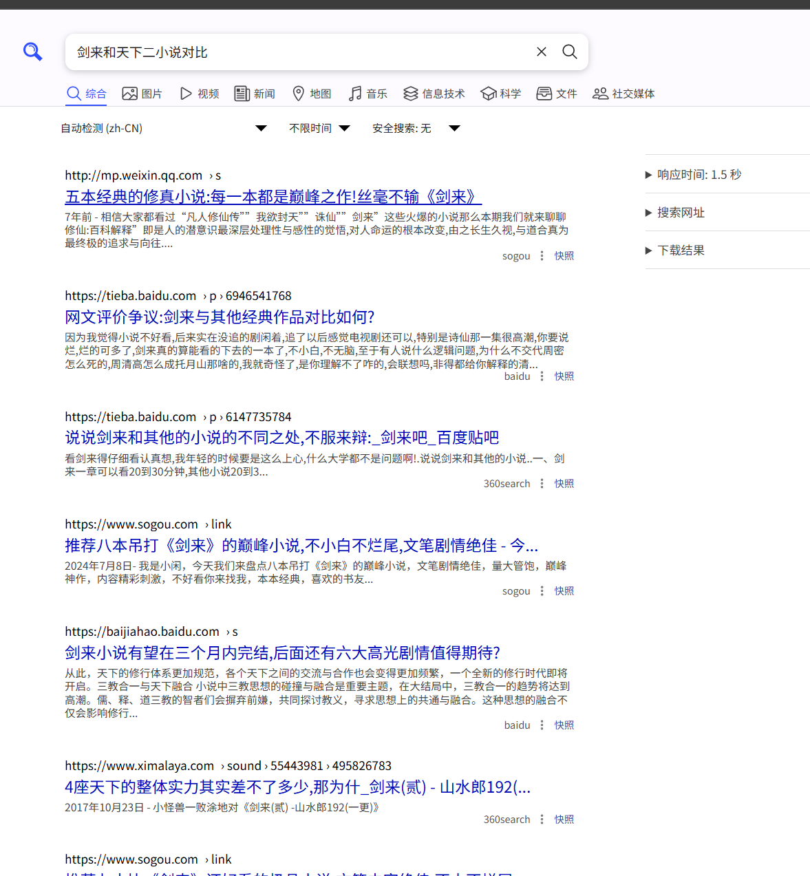The width and height of the screenshot is (810, 876).
Task: Click the tieba.baidu.com URL with 6946541768
Action: coord(178,296)
